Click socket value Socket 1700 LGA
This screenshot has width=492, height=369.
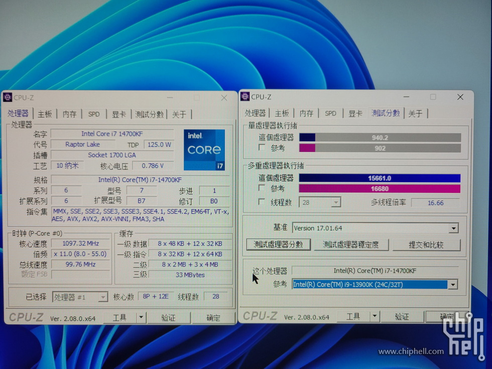[x=112, y=155]
